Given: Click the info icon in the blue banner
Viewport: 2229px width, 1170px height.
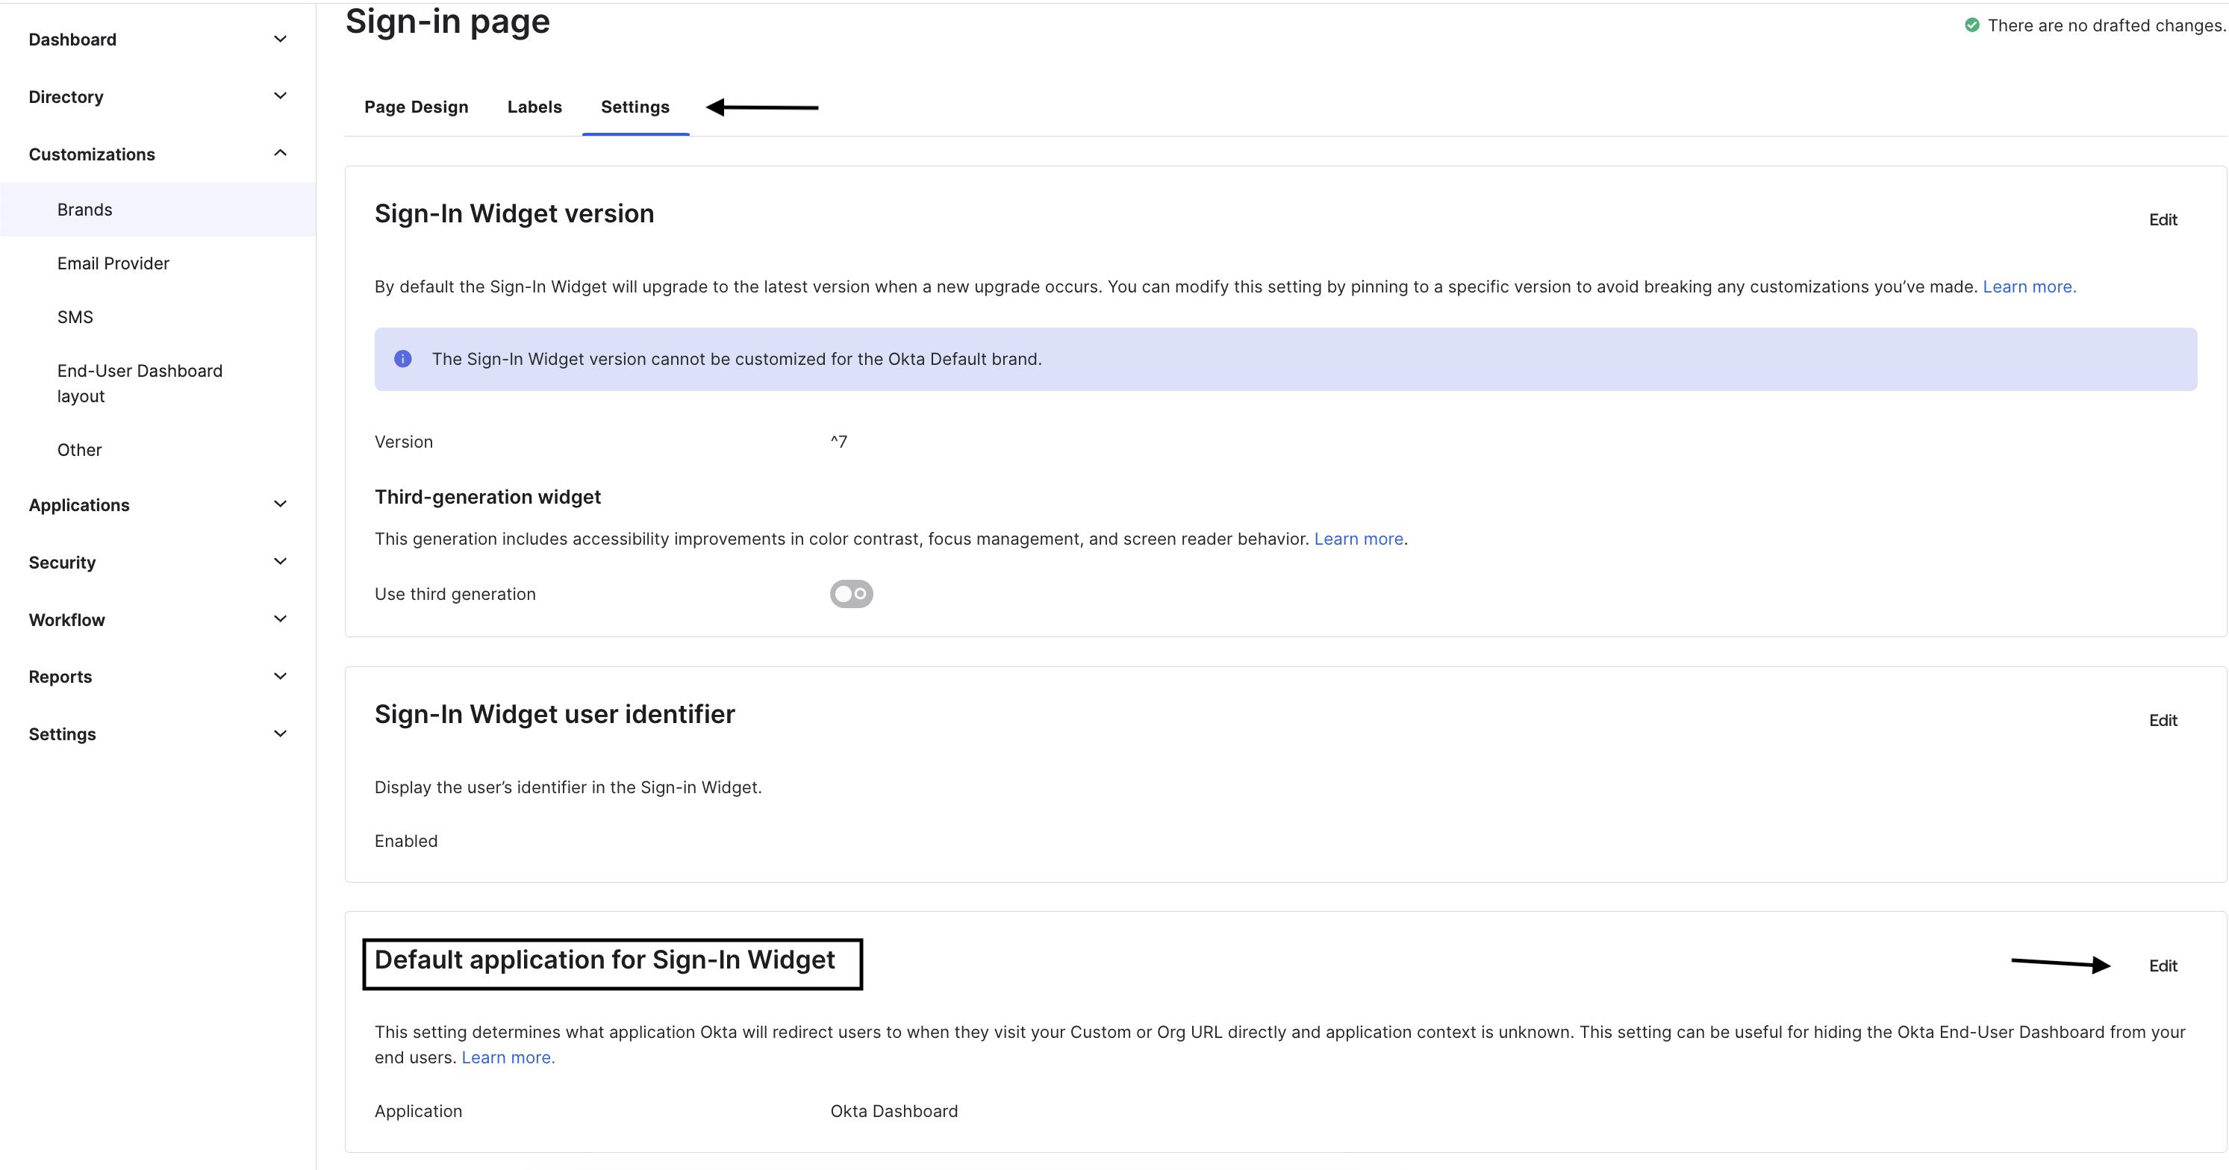Looking at the screenshot, I should click(x=403, y=359).
